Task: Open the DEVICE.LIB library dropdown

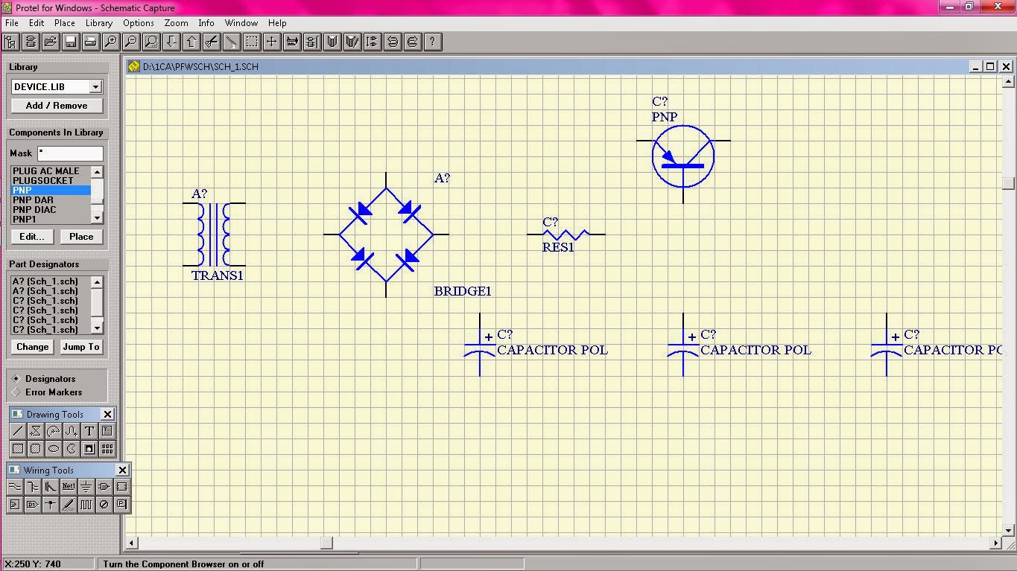Action: point(95,87)
